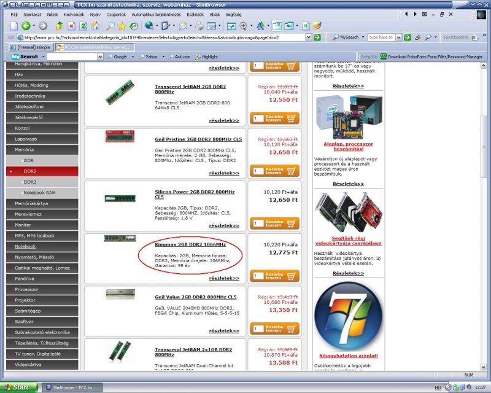Open the text size A dropdown arrow
491x393 pixels.
click(268, 26)
